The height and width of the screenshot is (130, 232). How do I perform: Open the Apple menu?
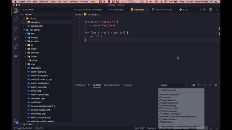pyautogui.click(x=16, y=1)
